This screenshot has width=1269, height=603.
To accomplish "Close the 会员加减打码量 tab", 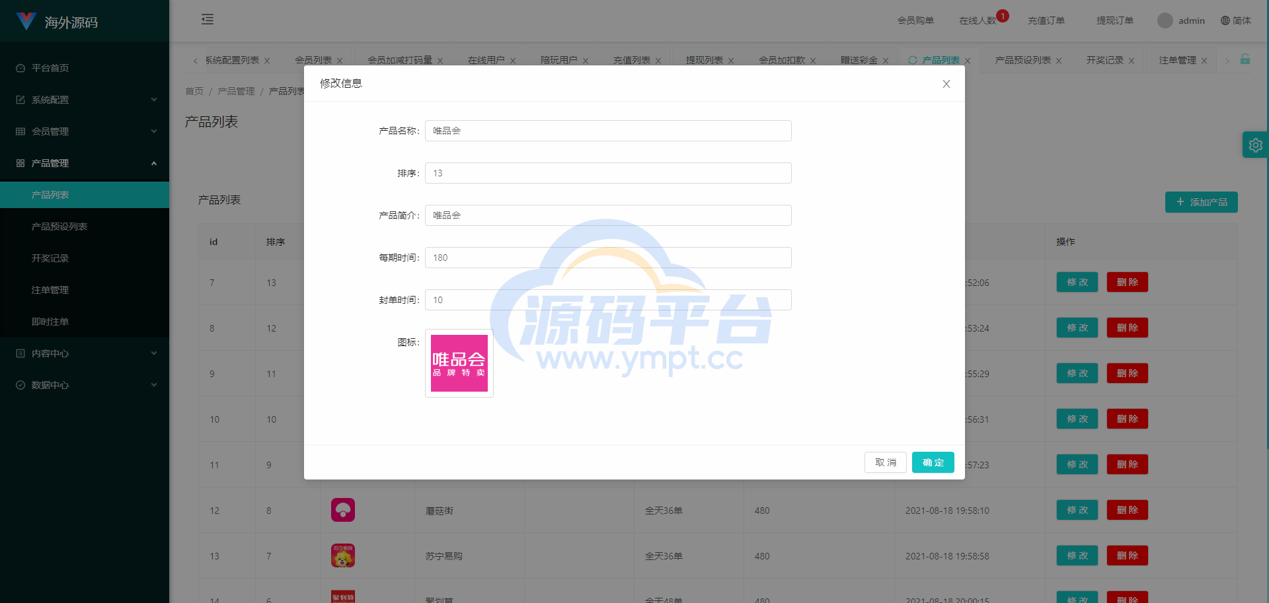I will (x=440, y=61).
